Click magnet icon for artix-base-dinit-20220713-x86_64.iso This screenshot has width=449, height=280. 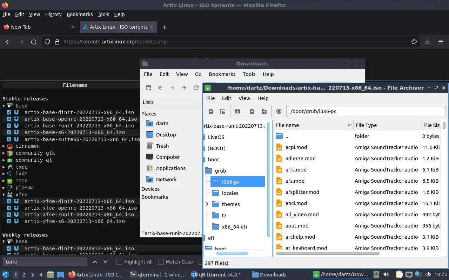[x=16, y=112]
